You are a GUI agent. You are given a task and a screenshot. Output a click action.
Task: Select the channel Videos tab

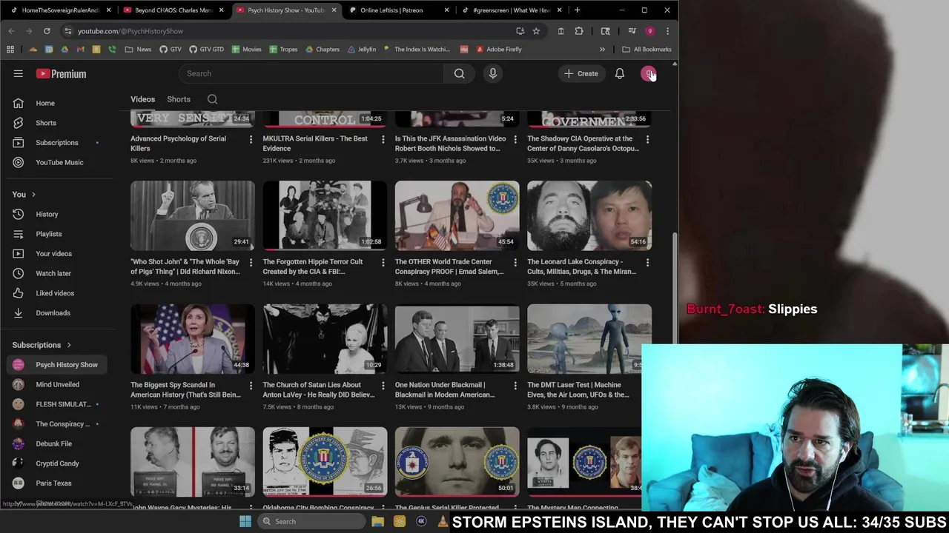pos(143,99)
